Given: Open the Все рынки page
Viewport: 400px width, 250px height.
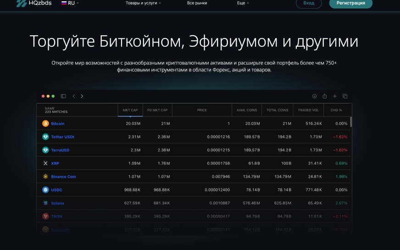Looking at the screenshot, I should coord(197,3).
